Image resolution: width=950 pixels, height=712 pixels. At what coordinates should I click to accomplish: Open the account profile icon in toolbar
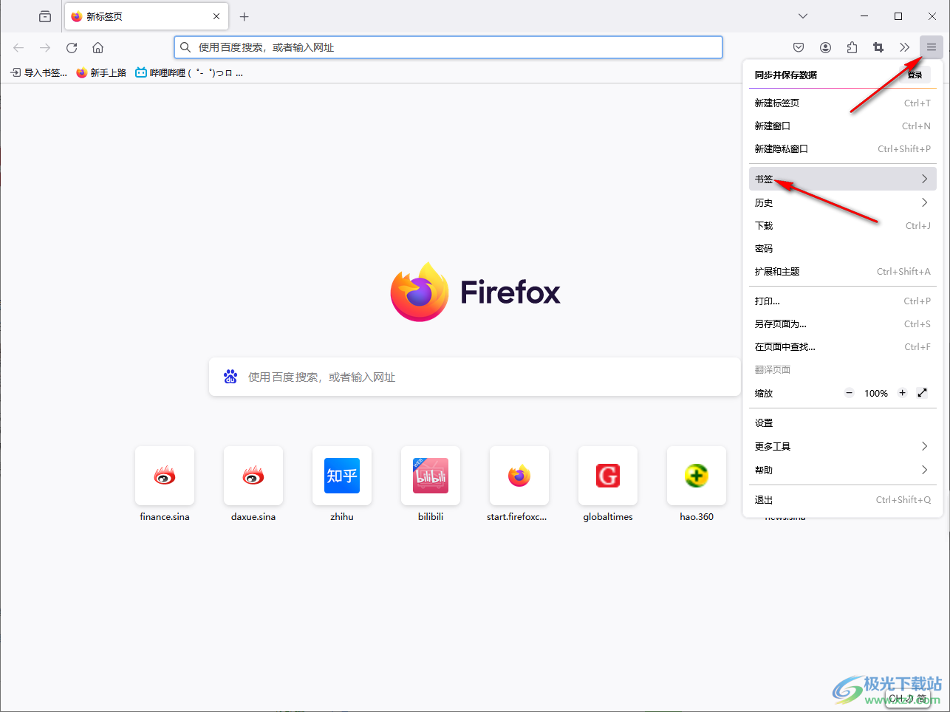pyautogui.click(x=825, y=47)
